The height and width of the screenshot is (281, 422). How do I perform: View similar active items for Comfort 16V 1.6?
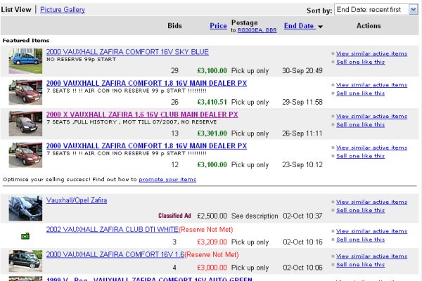[371, 256]
